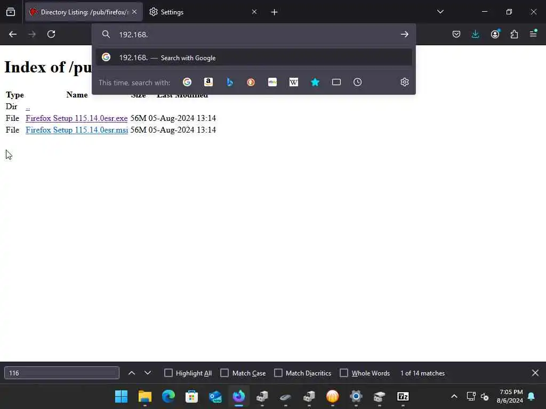Viewport: 546px width, 409px height.
Task: Enable Whole Words checkbox
Action: pyautogui.click(x=344, y=373)
